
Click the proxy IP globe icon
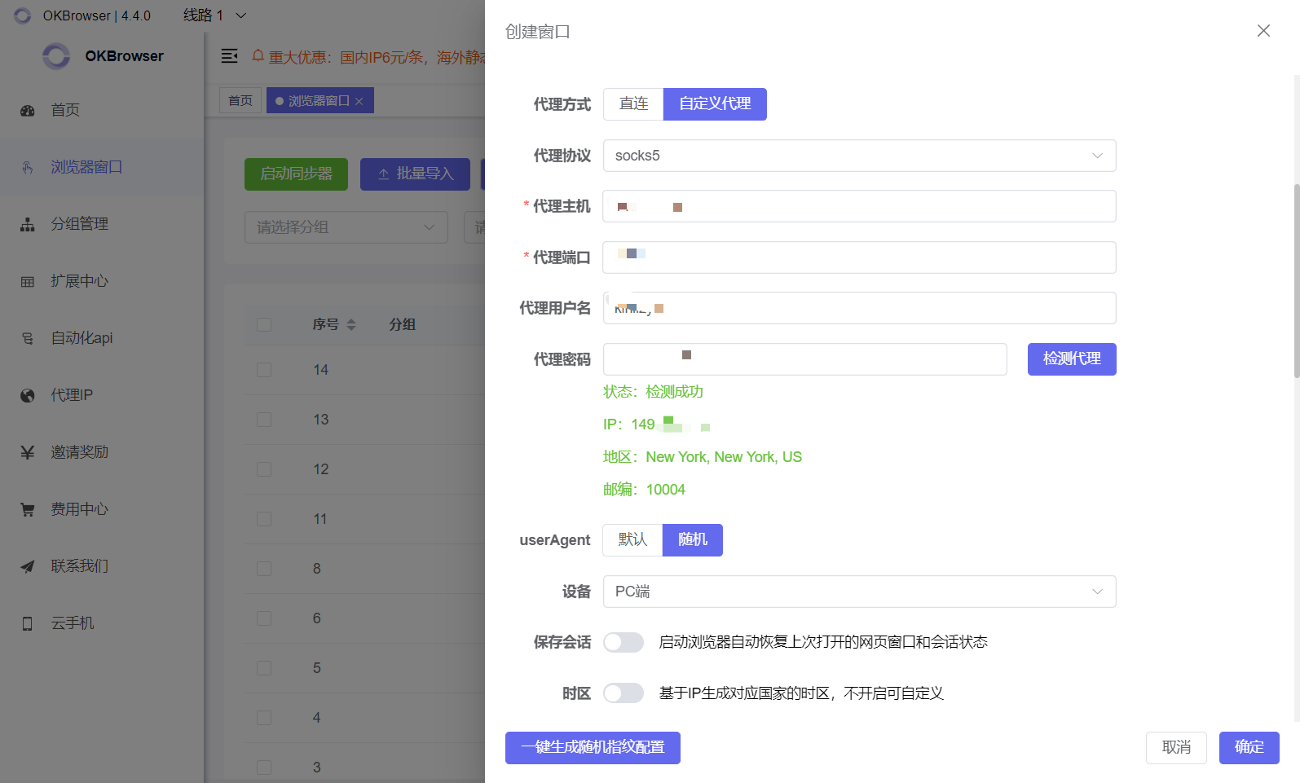tap(28, 396)
